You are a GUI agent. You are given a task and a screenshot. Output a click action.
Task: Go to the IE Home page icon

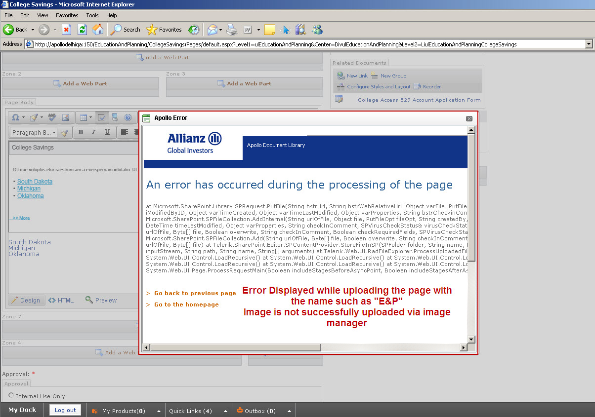(x=98, y=30)
